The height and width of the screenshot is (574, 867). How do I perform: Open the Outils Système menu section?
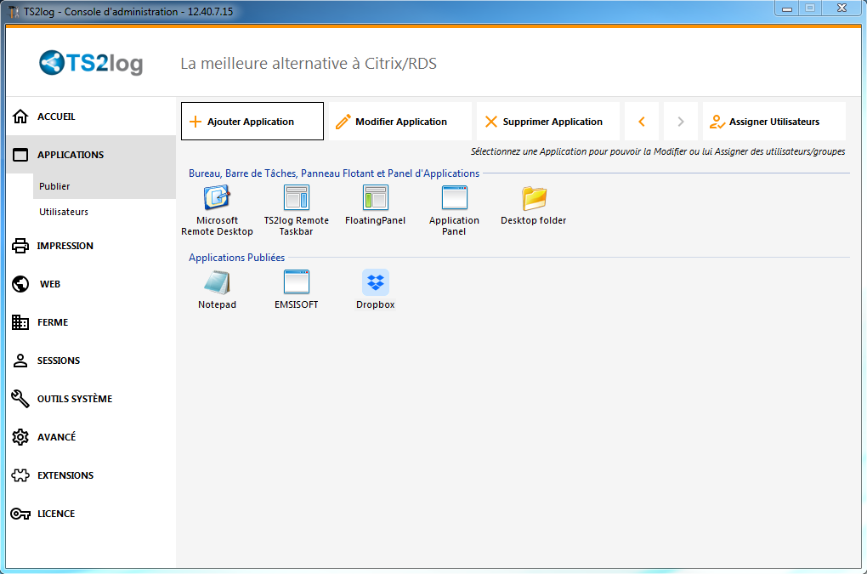91,399
